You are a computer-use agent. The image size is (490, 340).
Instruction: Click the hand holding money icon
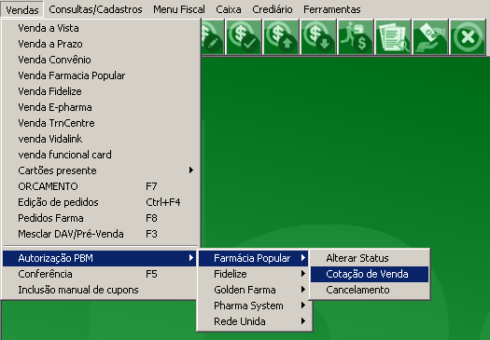(430, 37)
